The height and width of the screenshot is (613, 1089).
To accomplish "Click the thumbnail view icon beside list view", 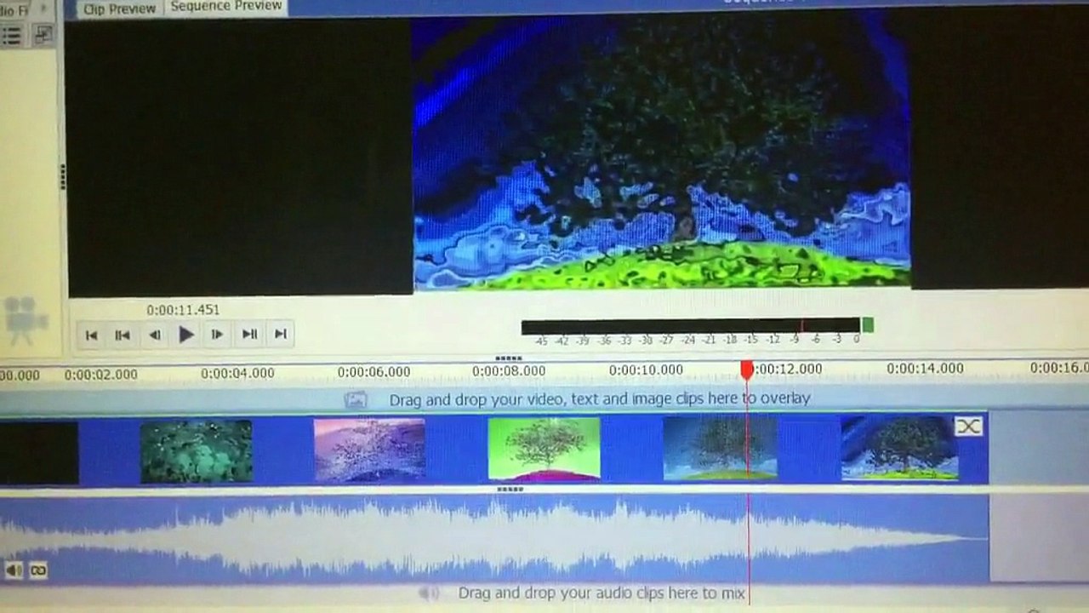I will tap(42, 35).
